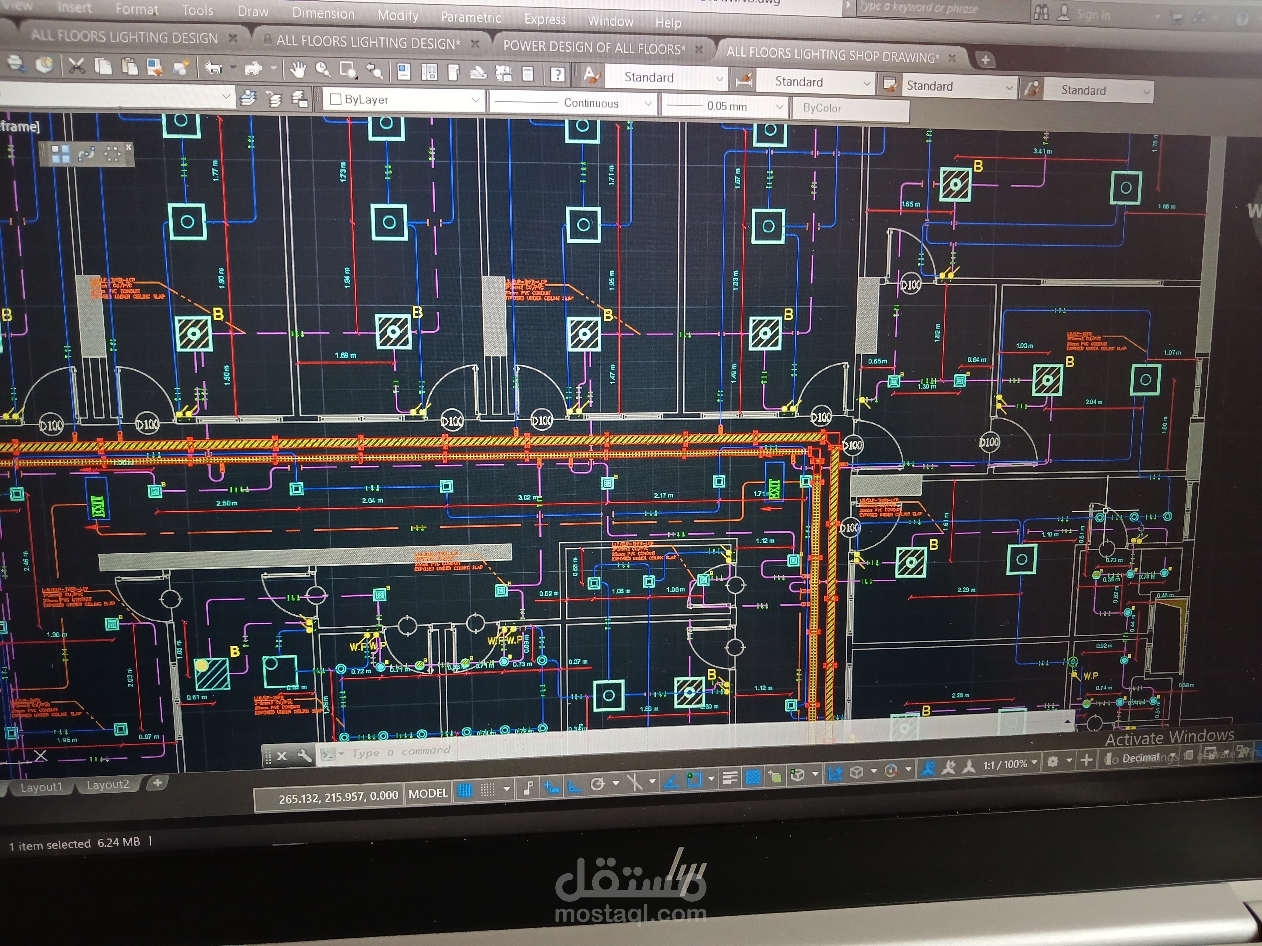Viewport: 1262px width, 946px height.
Task: Click the Help question mark icon
Action: [557, 74]
